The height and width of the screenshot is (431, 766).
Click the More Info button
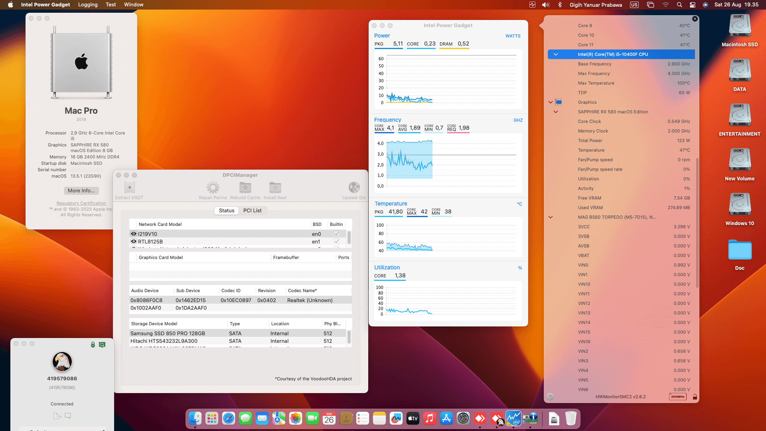[81, 190]
